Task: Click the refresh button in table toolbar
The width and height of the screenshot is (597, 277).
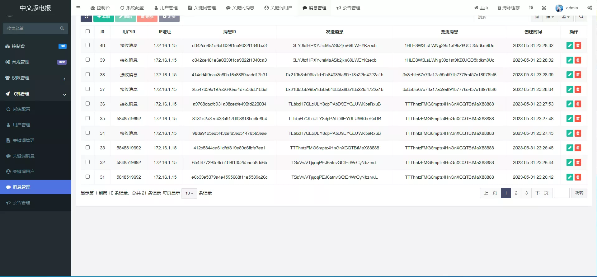Action: [86, 17]
